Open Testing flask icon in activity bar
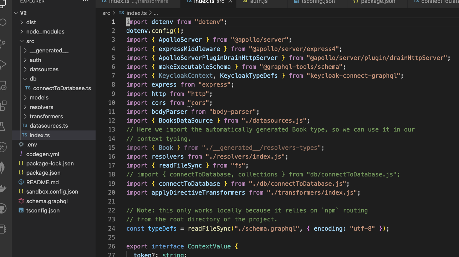The height and width of the screenshot is (257, 459). click(2, 126)
